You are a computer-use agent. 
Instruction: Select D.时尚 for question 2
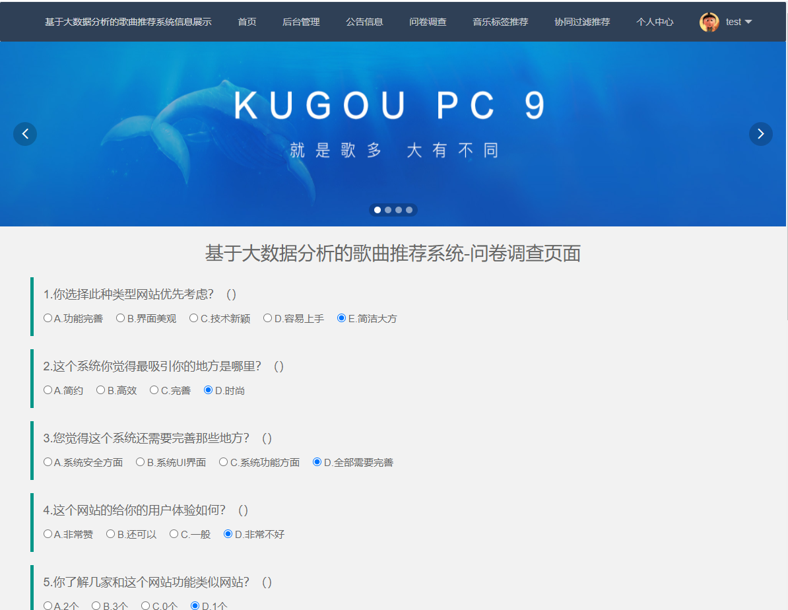(208, 390)
